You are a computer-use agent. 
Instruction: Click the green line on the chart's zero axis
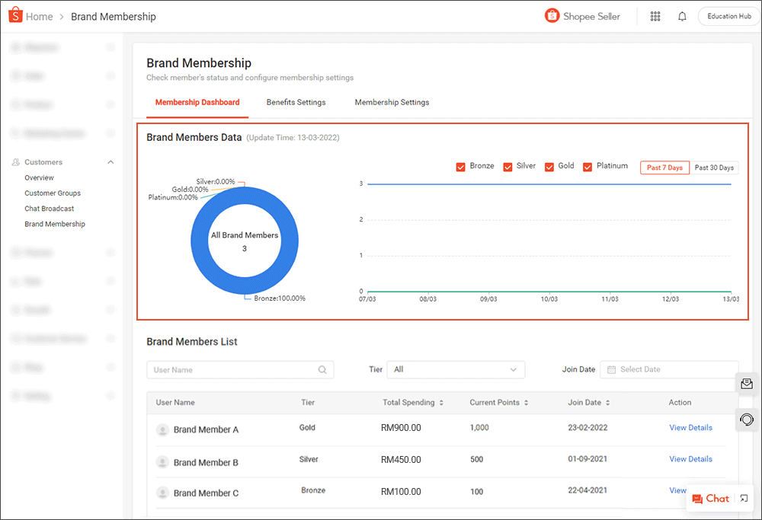coord(549,292)
